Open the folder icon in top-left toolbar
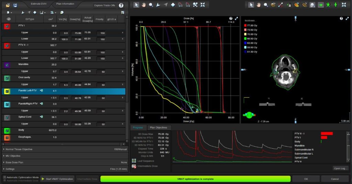Image resolution: width=352 pixels, height=184 pixels. coord(8,5)
